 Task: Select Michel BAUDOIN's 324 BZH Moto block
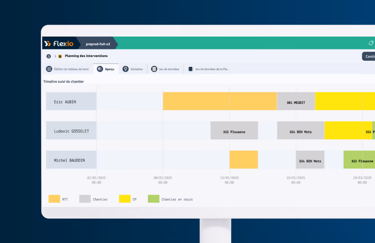310,159
